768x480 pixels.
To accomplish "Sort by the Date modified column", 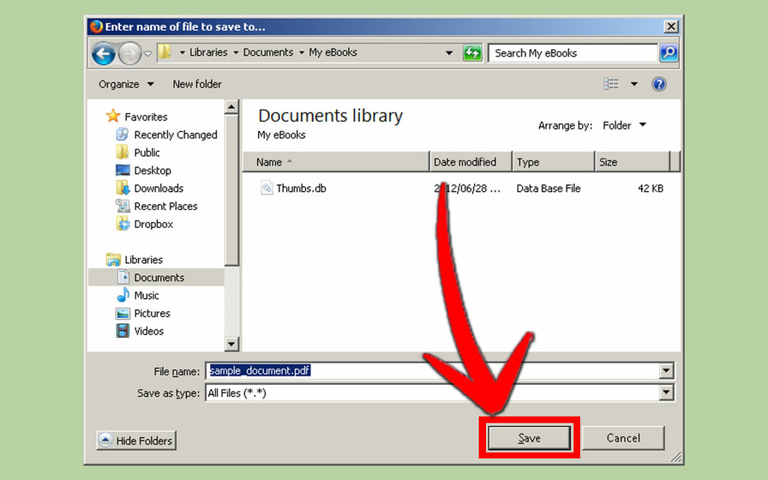I will tap(471, 162).
